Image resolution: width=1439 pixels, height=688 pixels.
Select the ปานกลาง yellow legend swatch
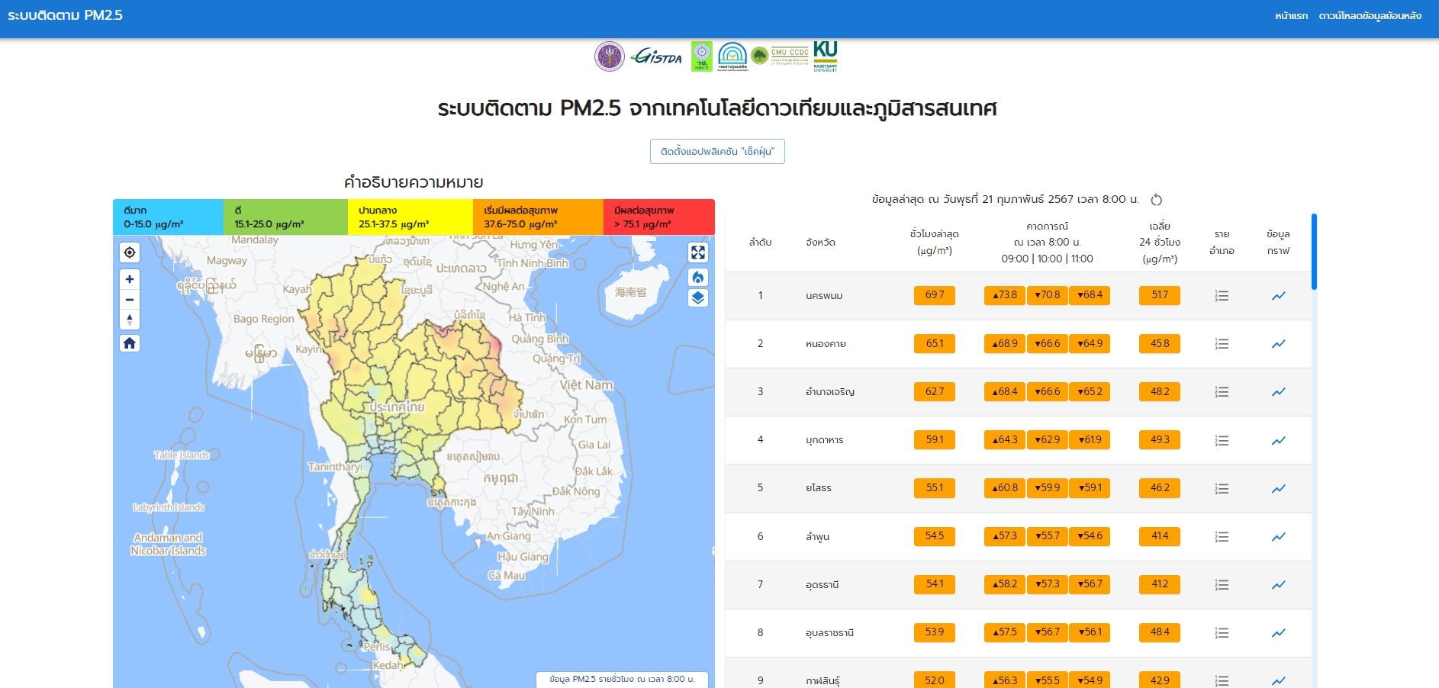tap(410, 217)
